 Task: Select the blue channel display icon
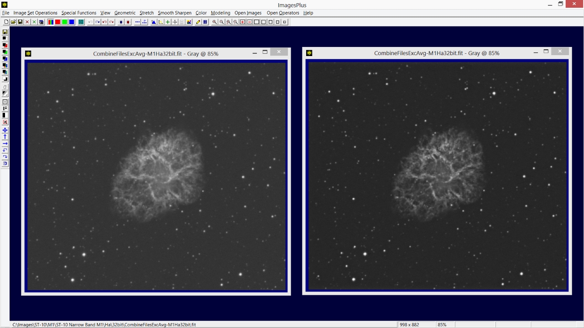coord(72,22)
